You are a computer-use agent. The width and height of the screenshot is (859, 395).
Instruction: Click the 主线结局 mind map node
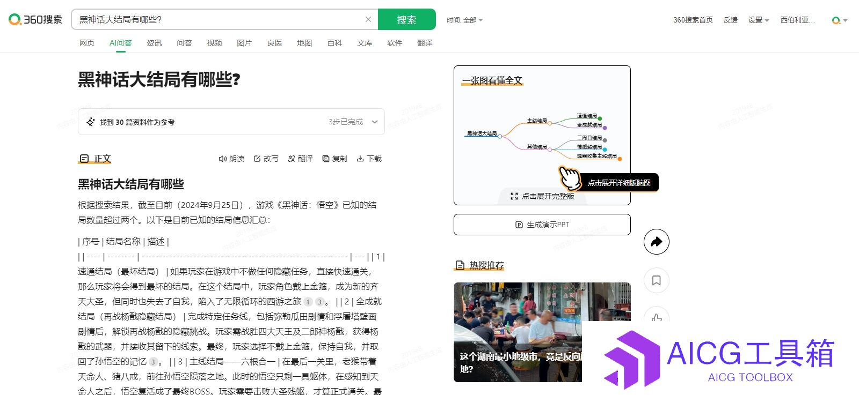537,121
